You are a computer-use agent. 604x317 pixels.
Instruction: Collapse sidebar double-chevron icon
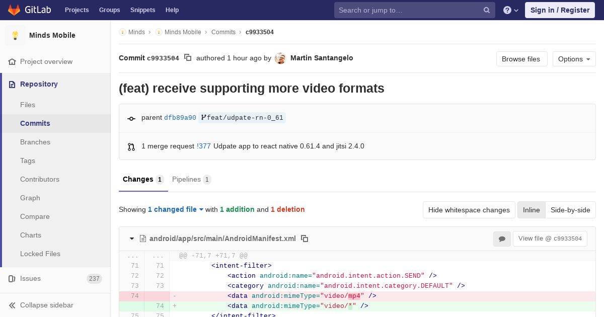point(12,305)
